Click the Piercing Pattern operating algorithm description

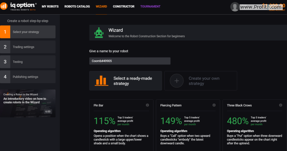tap(185, 140)
